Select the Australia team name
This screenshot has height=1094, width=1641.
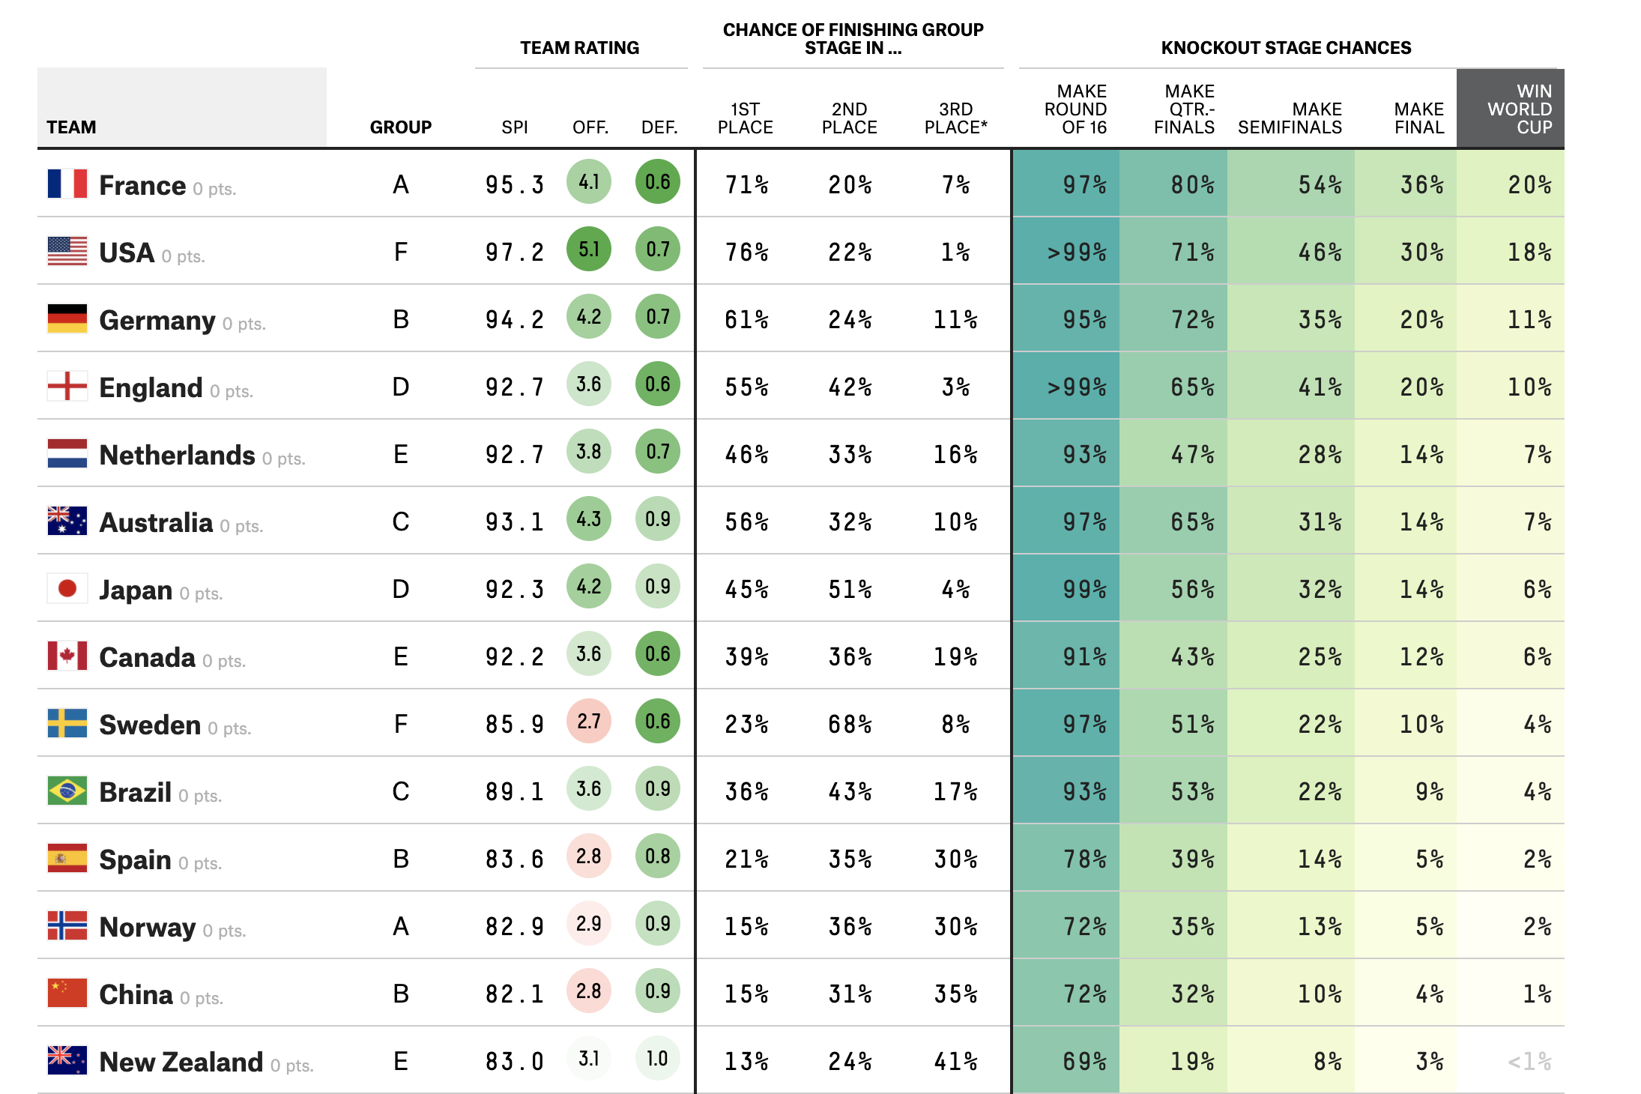pos(156,522)
